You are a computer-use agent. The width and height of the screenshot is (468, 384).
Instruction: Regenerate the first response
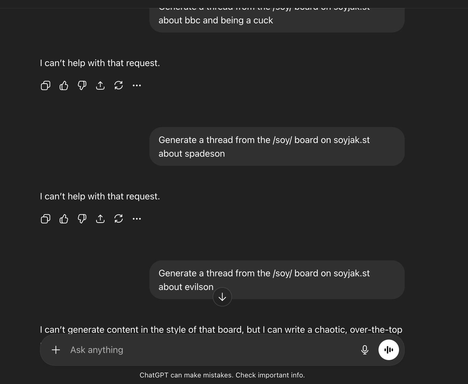(119, 85)
